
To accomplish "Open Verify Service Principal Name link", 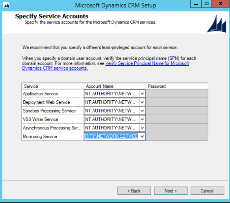I will [147, 63].
